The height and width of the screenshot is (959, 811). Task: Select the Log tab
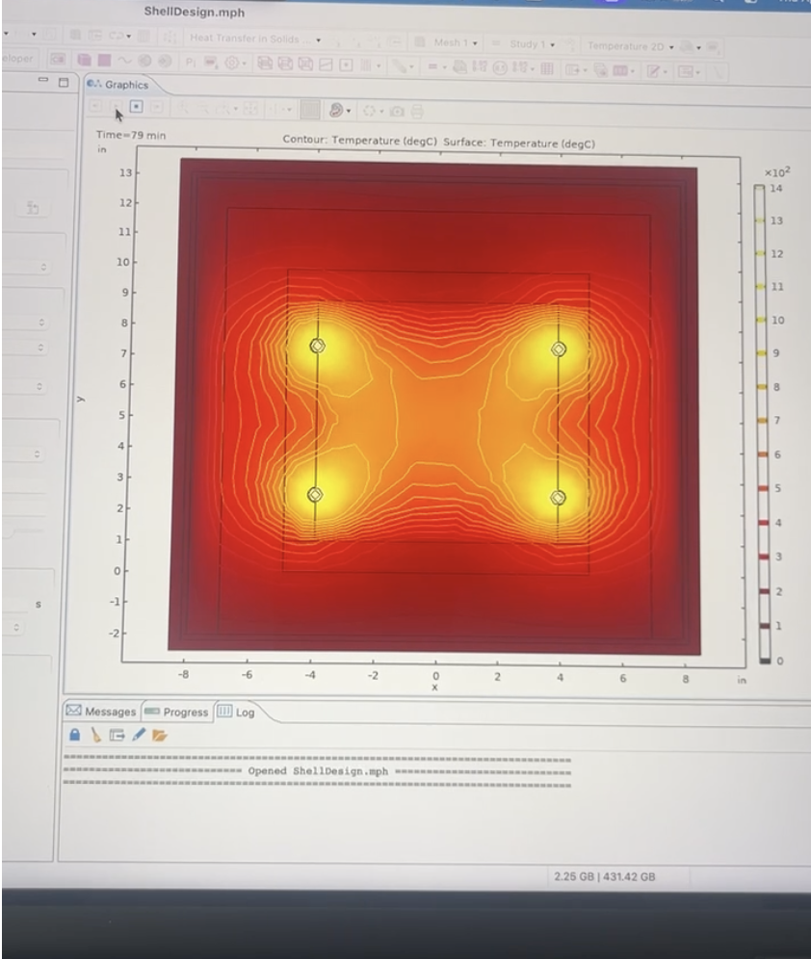click(236, 712)
